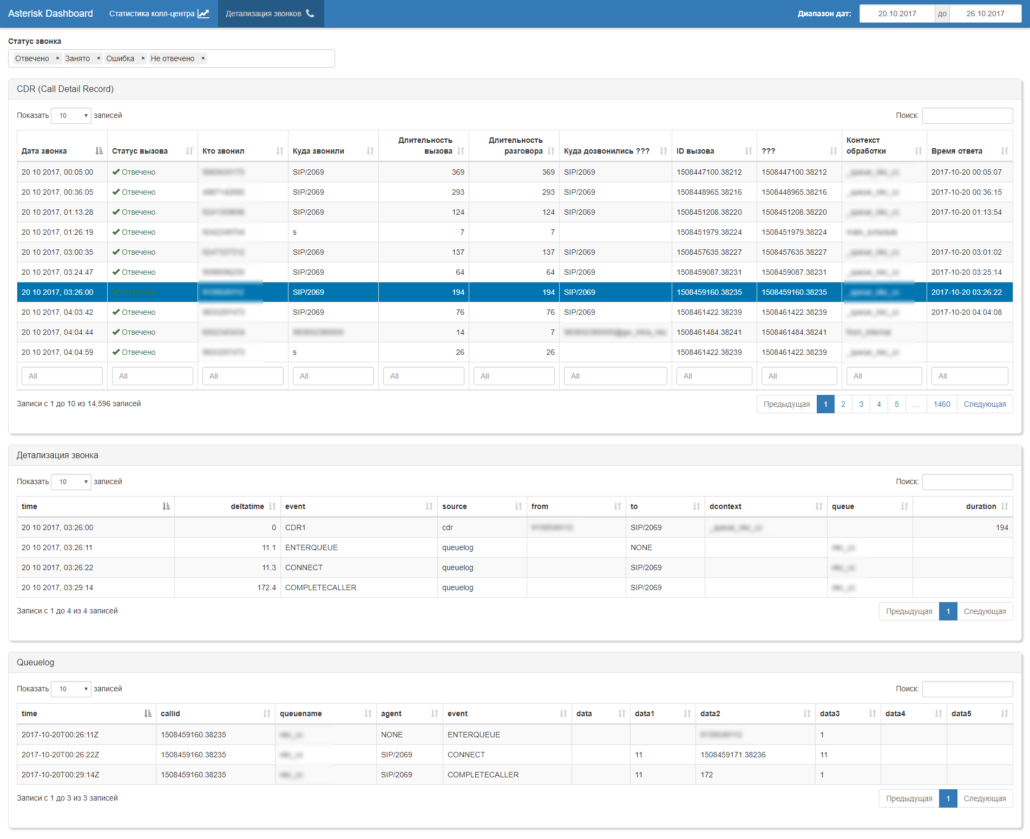Click Asterisk Dashboard brand link

coord(50,14)
